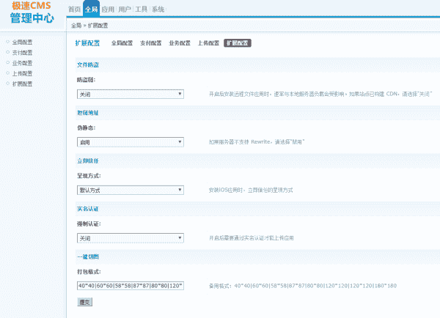Select 业务配置 in the left sidebar
Image resolution: width=440 pixels, height=318 pixels.
click(22, 63)
